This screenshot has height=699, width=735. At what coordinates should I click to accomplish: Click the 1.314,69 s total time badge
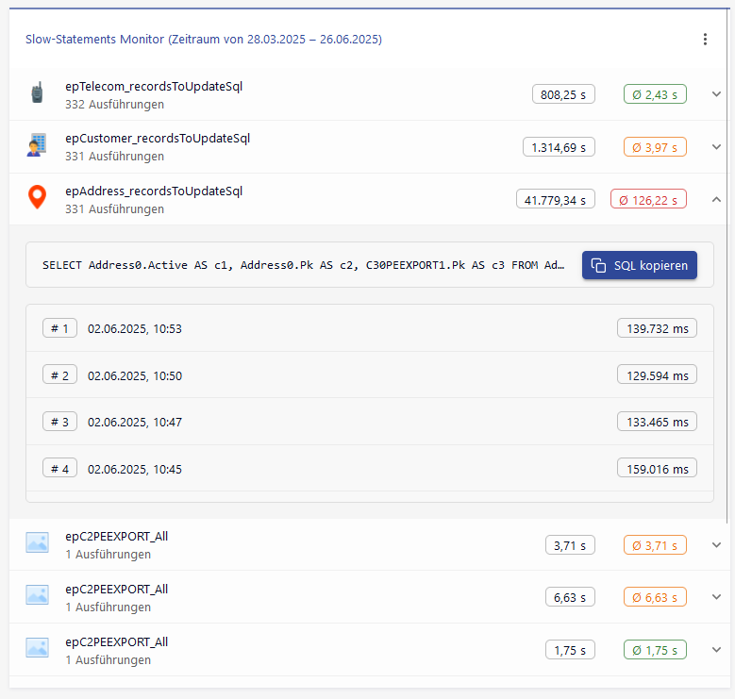point(559,147)
